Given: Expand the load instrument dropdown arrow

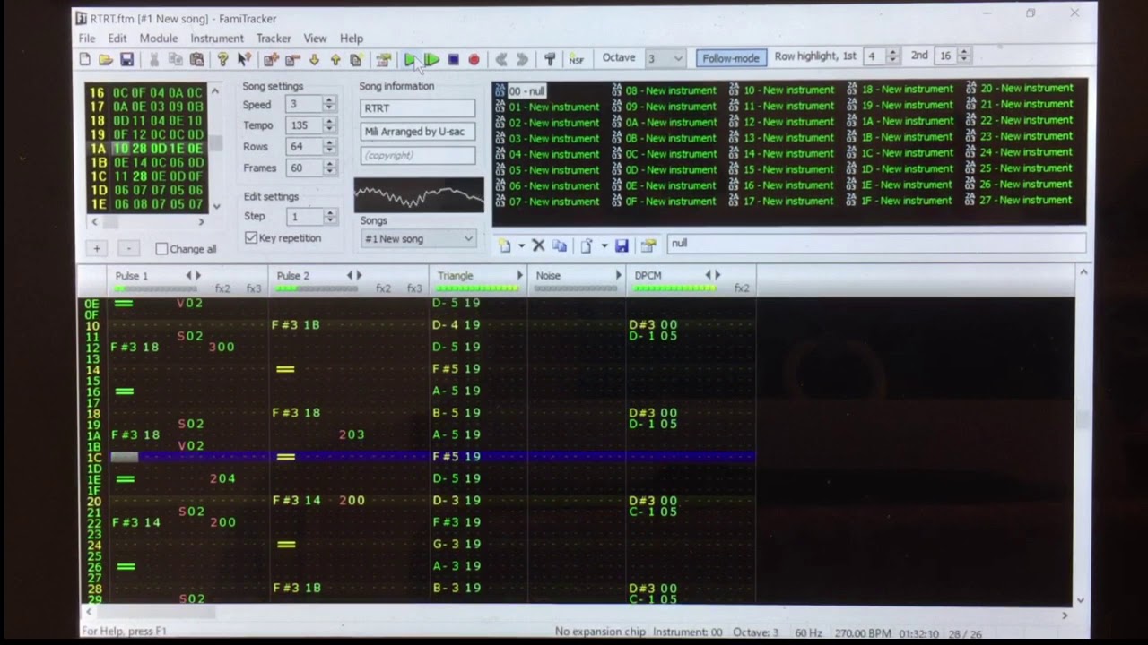Looking at the screenshot, I should 604,245.
